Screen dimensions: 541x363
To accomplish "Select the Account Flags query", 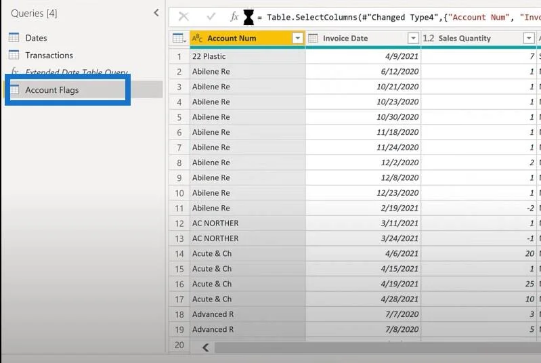I will [51, 90].
